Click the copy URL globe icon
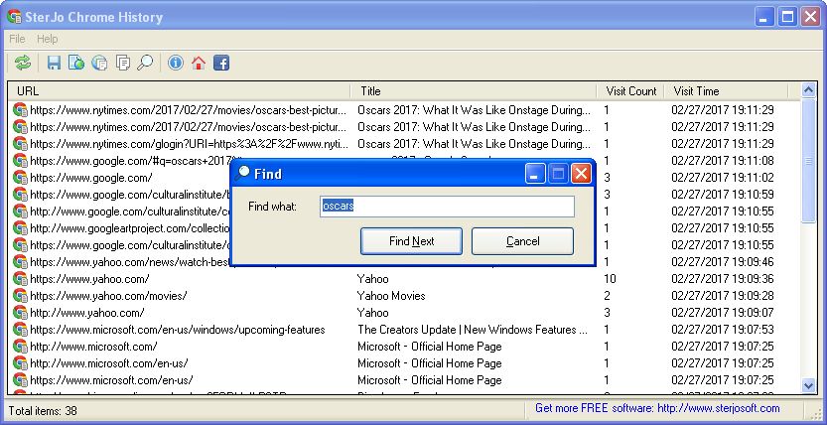 [x=99, y=64]
